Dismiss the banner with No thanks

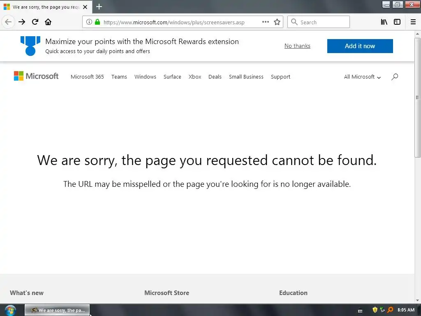[297, 46]
